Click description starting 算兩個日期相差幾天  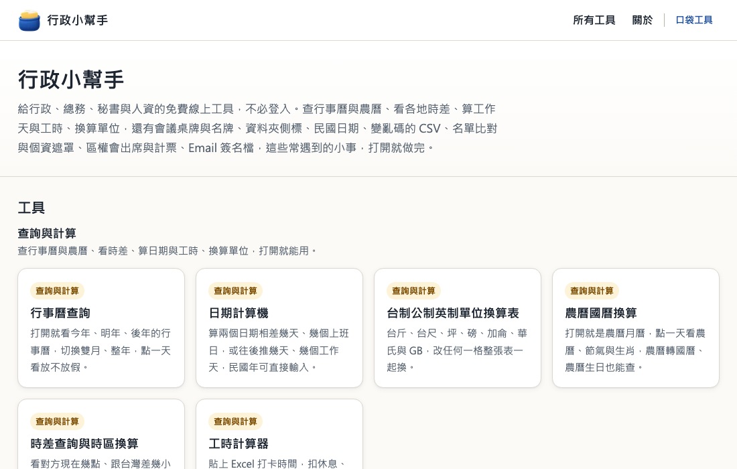pyautogui.click(x=279, y=350)
